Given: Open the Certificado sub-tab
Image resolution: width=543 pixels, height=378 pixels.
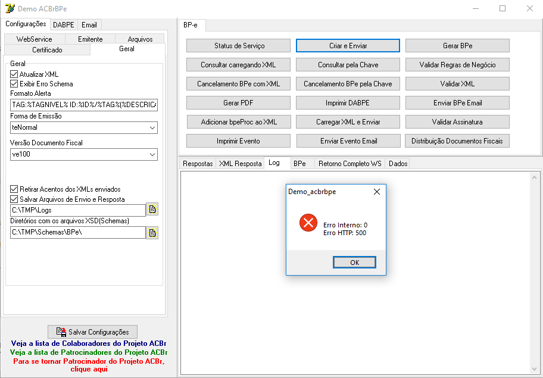Looking at the screenshot, I should (47, 50).
